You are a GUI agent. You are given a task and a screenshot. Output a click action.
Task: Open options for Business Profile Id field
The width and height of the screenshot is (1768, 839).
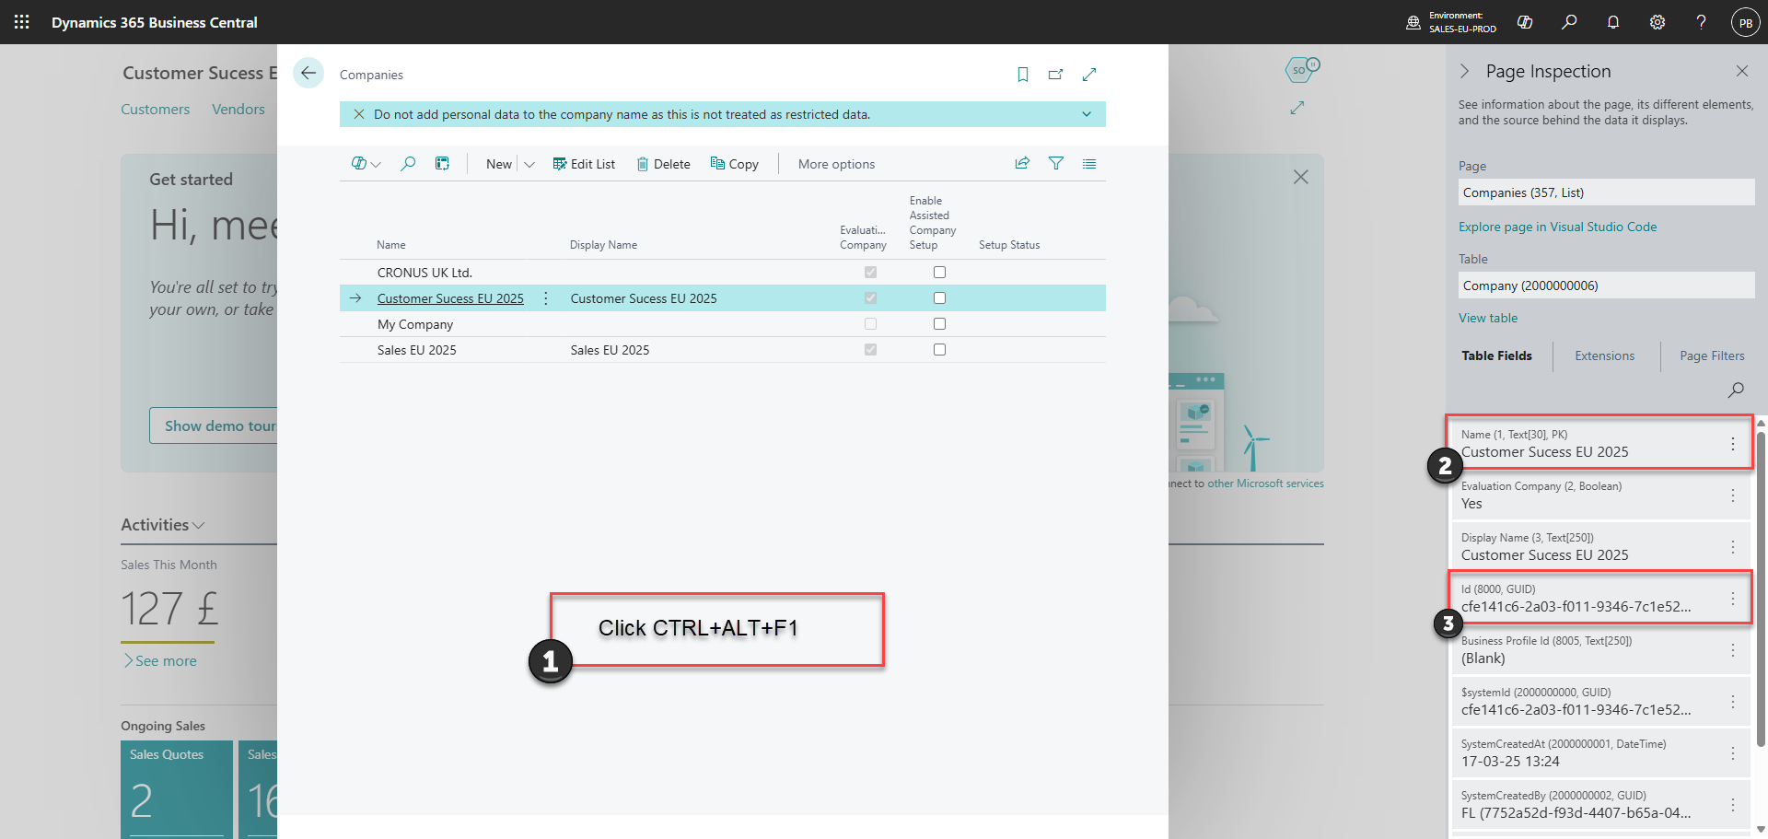pyautogui.click(x=1733, y=650)
